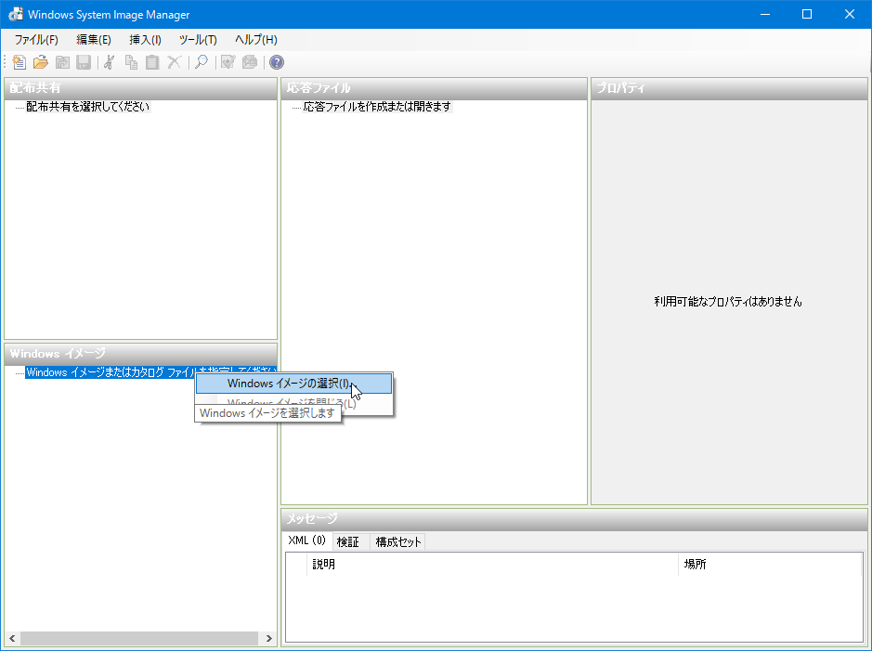Viewport: 872px width, 651px height.
Task: Click the horizontal scrollbar thumb in Windows イメージ pane
Action: 139,638
